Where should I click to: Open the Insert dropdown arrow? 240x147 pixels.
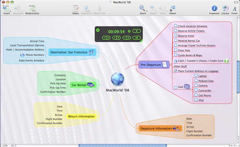click(x=10, y=11)
